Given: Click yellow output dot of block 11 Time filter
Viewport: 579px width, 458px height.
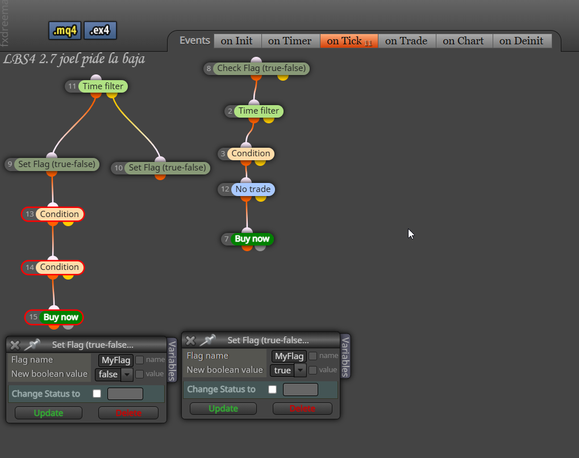Looking at the screenshot, I should pyautogui.click(x=112, y=95).
